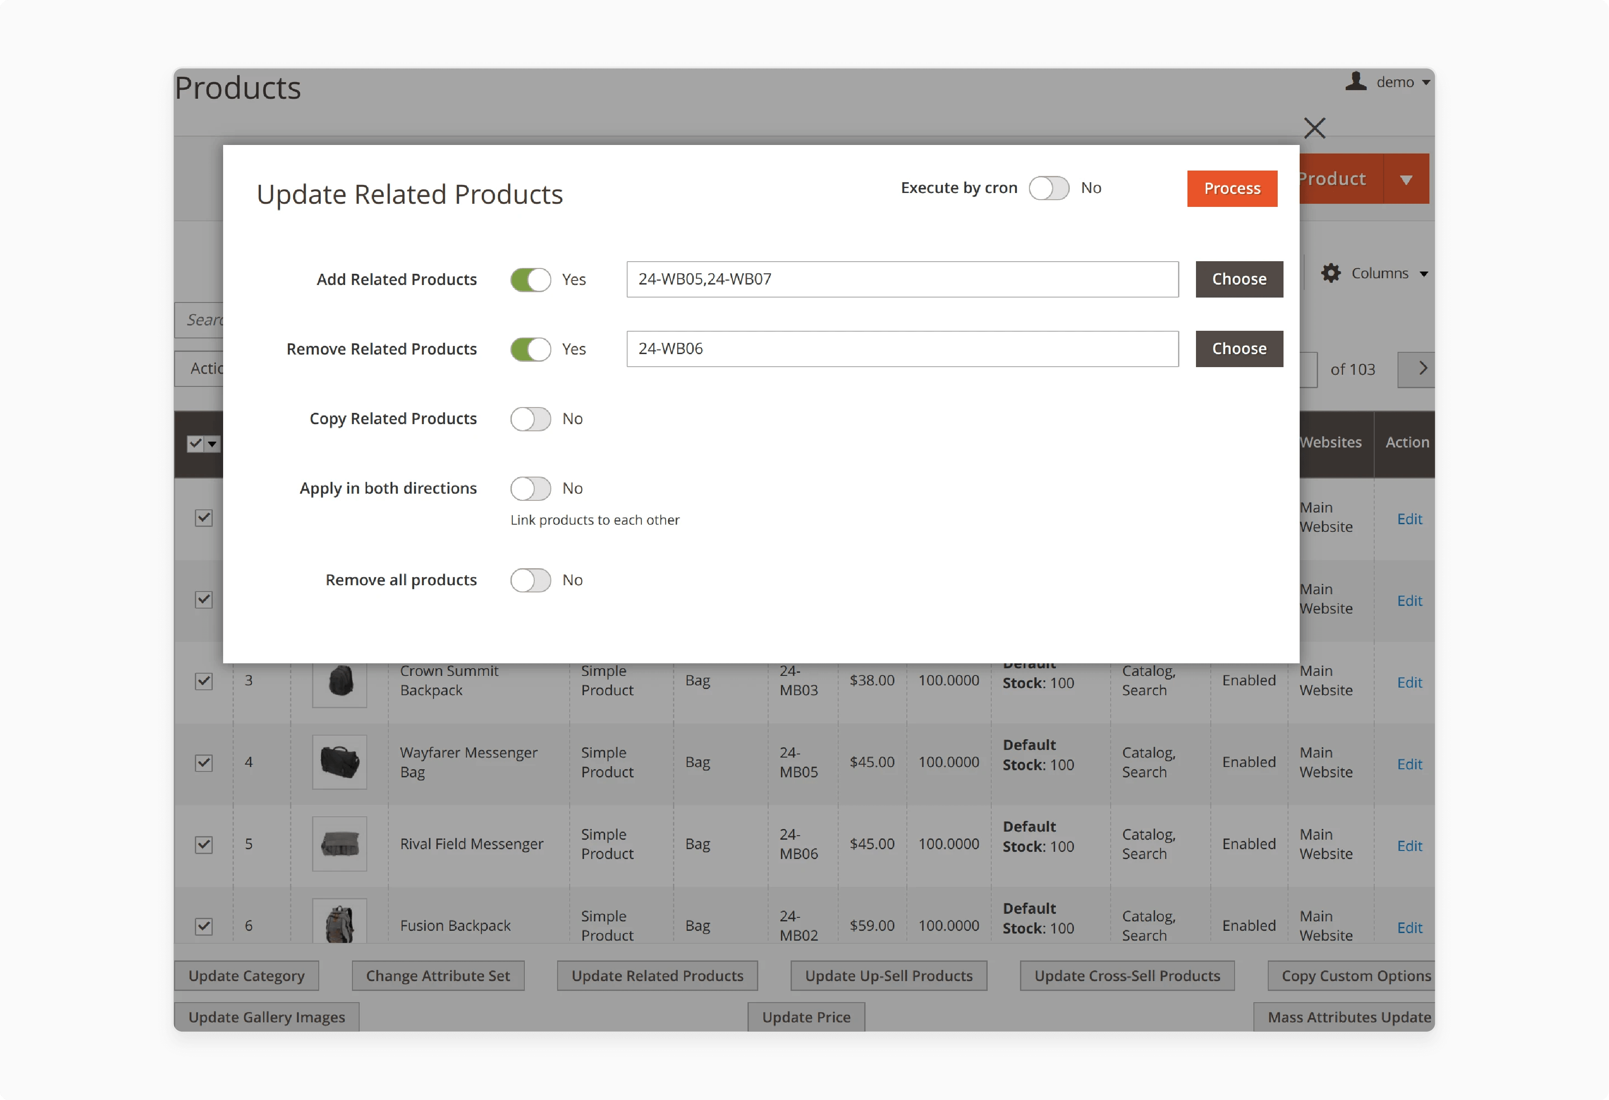Switch to Update Up-Sell Products

[x=888, y=975]
